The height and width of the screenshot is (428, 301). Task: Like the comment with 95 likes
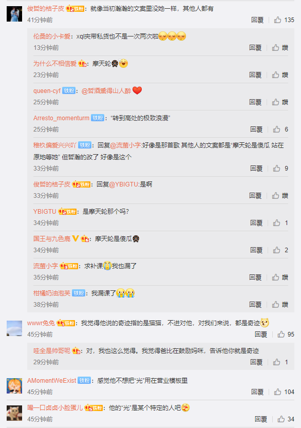281,334
